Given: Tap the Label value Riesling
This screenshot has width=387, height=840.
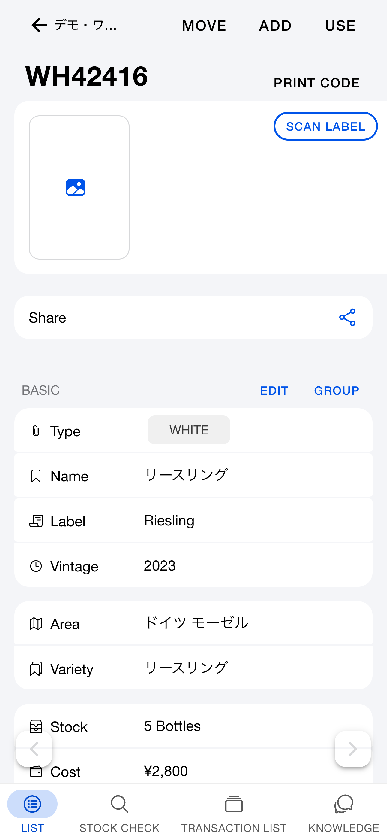Looking at the screenshot, I should tap(169, 520).
